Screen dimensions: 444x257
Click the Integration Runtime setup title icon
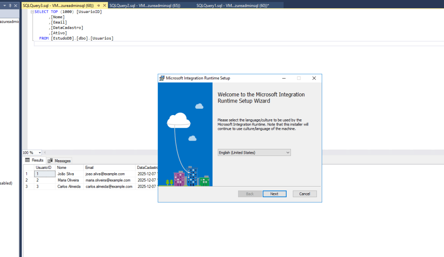pos(162,78)
